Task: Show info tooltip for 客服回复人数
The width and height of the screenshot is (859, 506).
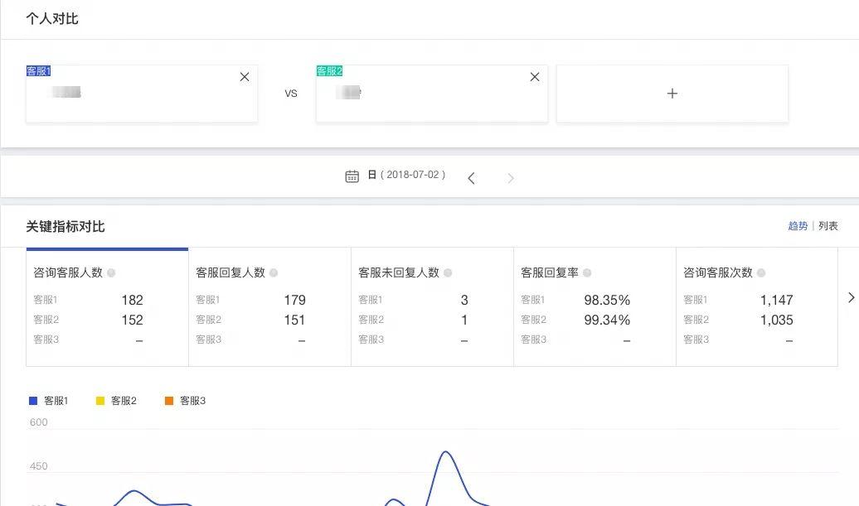Action: (274, 272)
